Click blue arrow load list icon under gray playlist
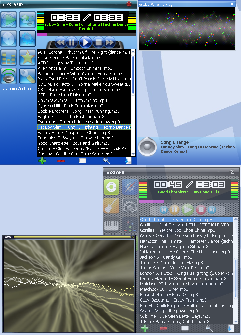 tap(231, 328)
